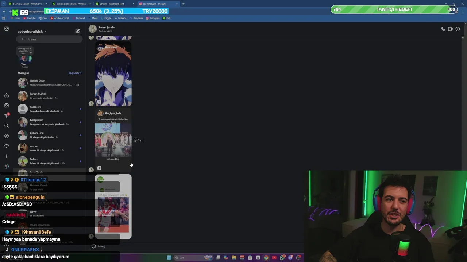This screenshot has height=262, width=467.
Task: Switch to beemo_0 Stream tab
Action: tap(28, 4)
